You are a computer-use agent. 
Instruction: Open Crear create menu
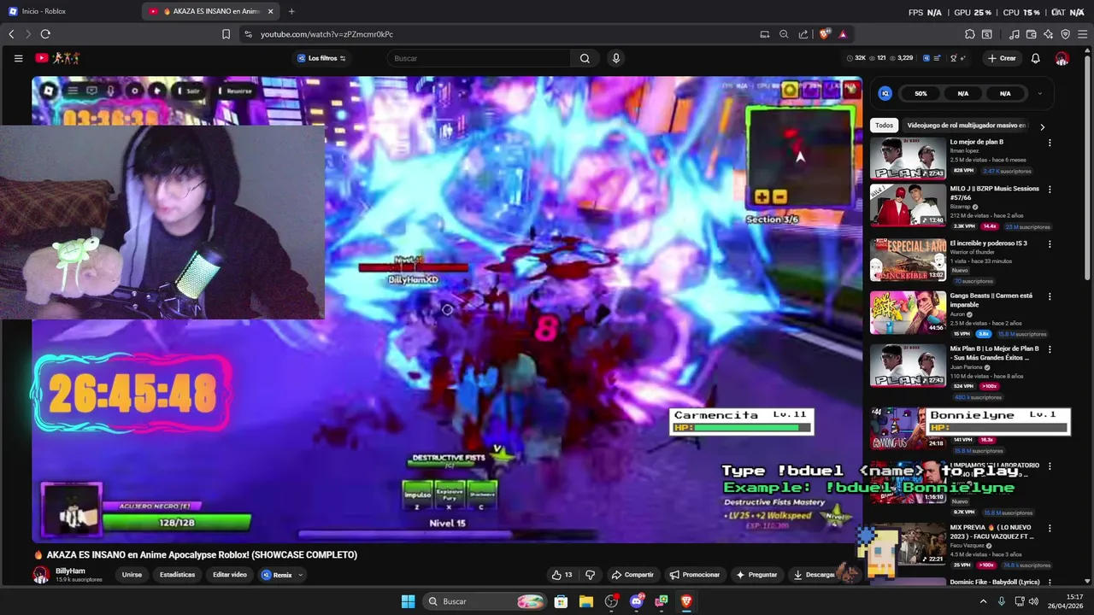1001,58
